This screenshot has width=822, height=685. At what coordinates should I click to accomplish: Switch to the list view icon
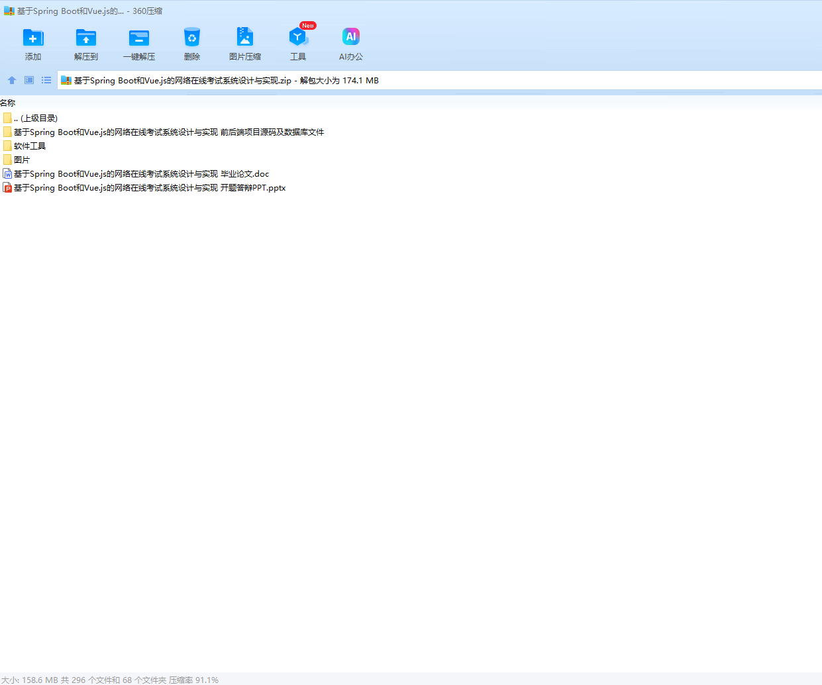[x=46, y=80]
